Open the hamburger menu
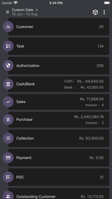 click(x=7, y=12)
